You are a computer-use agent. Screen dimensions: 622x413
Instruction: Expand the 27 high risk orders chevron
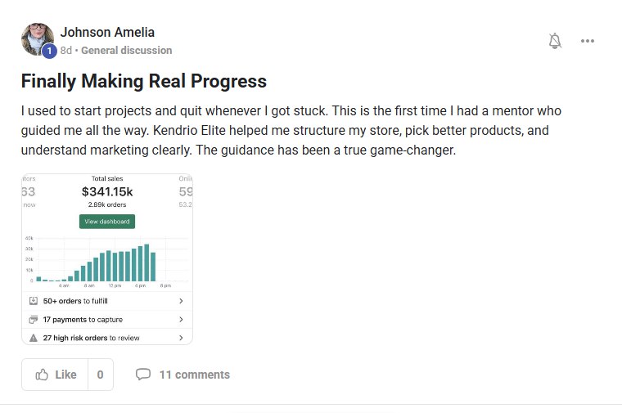coord(181,337)
